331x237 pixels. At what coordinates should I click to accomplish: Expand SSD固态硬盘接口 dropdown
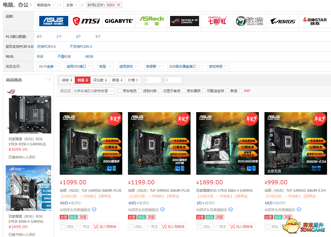point(185,66)
